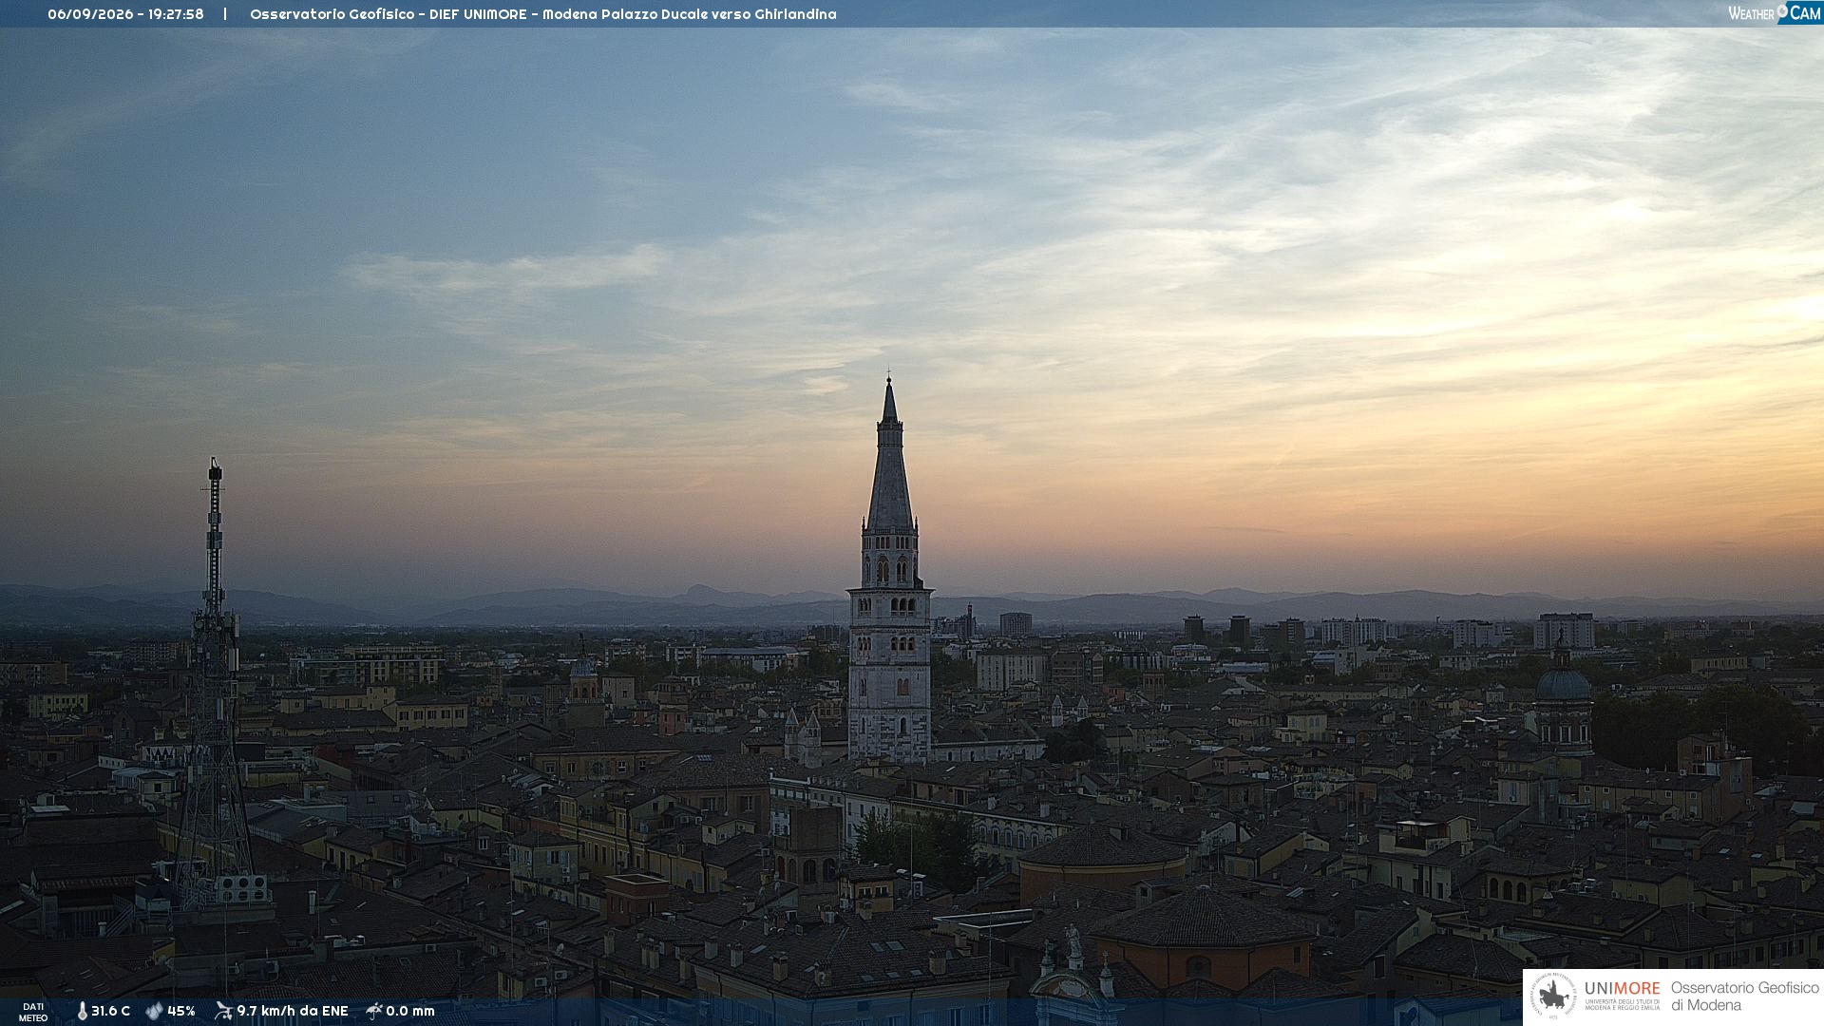
Task: Click the 9.7 km/h da ENE wind reading
Action: coord(293,1011)
